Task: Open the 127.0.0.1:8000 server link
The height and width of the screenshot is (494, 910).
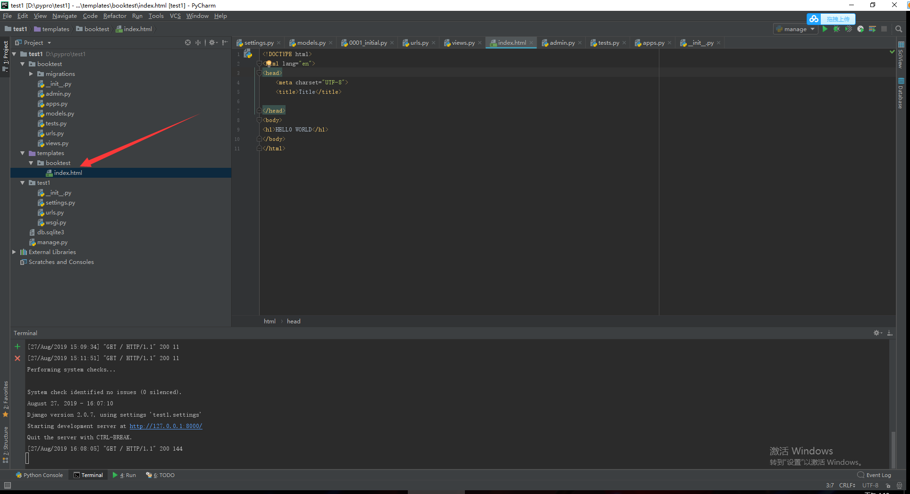Action: [x=166, y=426]
